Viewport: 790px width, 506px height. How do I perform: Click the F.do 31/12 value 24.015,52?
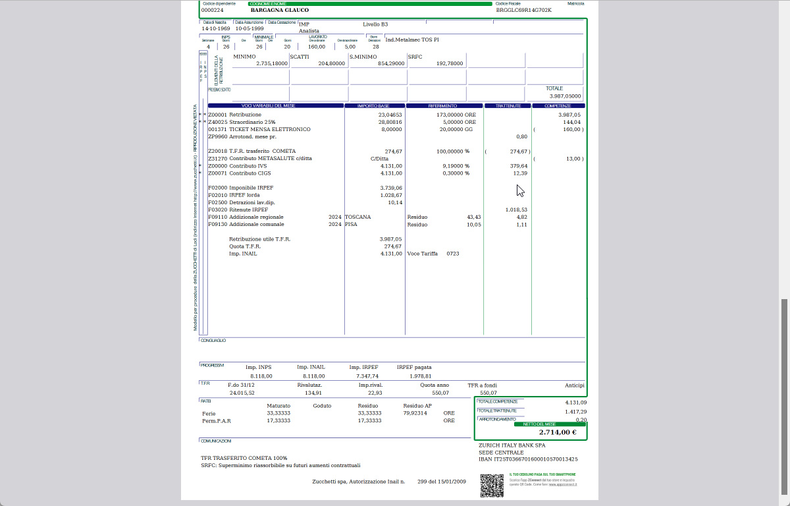(x=242, y=393)
